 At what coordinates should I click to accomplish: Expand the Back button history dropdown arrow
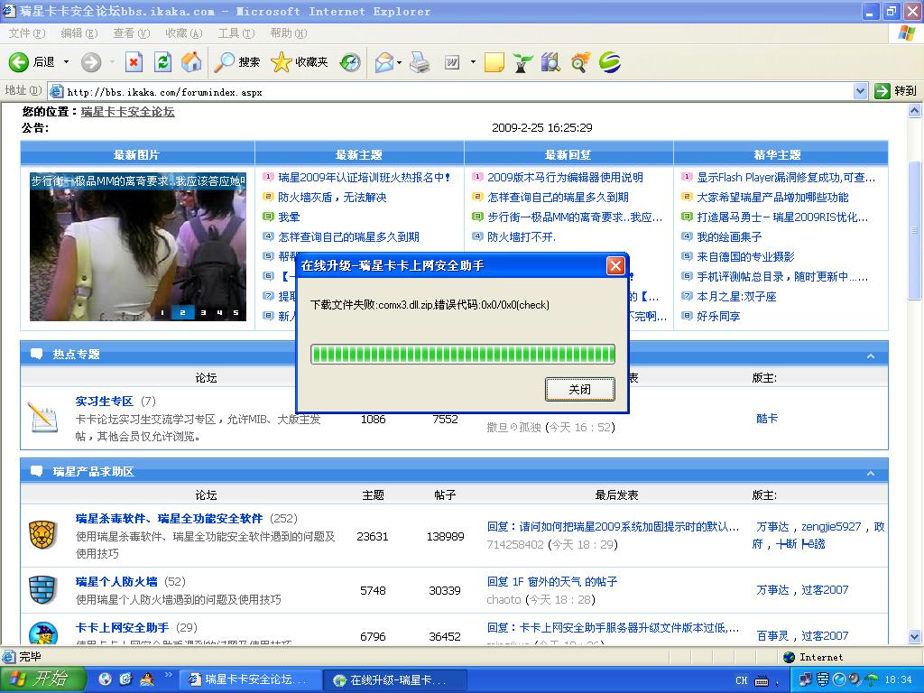[x=65, y=62]
